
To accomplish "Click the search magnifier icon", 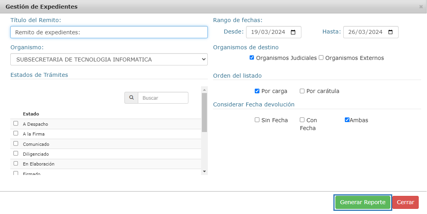I will pyautogui.click(x=131, y=98).
